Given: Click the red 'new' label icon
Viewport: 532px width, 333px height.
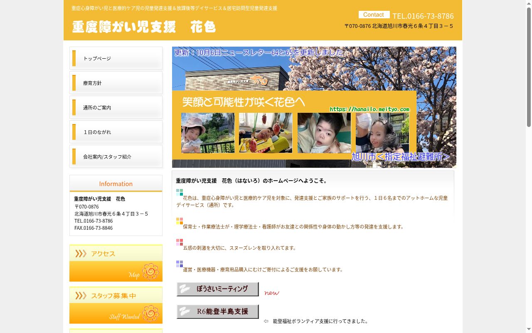Looking at the screenshot, I should 272,293.
